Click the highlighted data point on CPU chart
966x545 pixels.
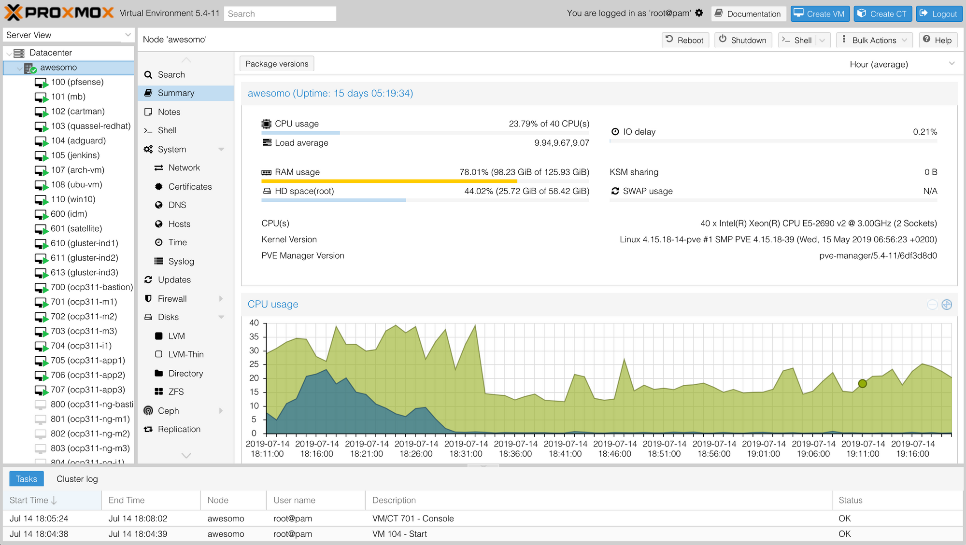pyautogui.click(x=862, y=384)
